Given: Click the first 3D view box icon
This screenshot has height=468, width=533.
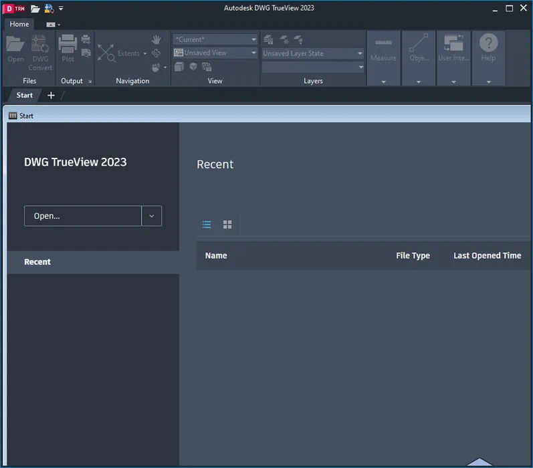Looking at the screenshot, I should point(179,67).
